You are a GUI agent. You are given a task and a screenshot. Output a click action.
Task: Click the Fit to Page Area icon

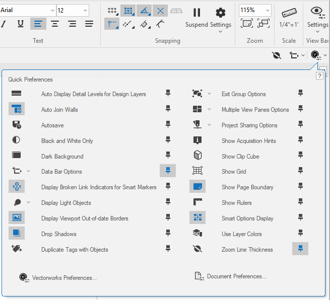point(247,23)
